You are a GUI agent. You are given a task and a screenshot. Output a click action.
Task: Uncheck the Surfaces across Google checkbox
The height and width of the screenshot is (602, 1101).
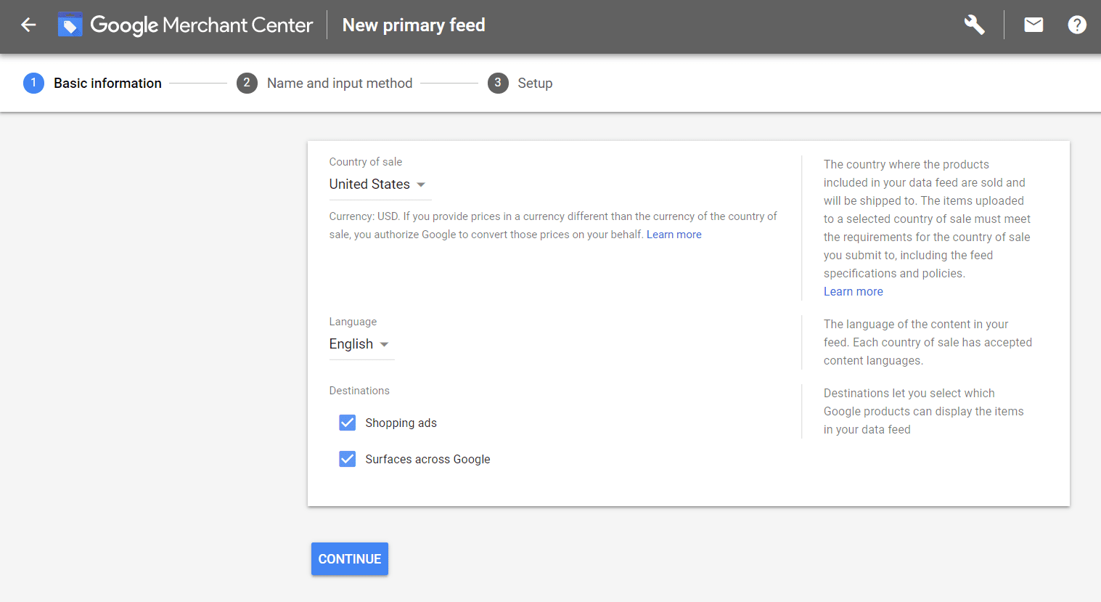(348, 459)
